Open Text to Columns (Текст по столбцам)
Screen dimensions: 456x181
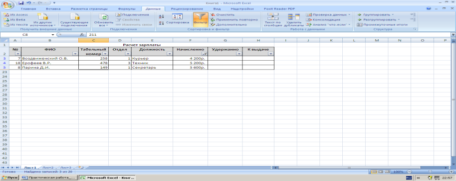point(273,19)
